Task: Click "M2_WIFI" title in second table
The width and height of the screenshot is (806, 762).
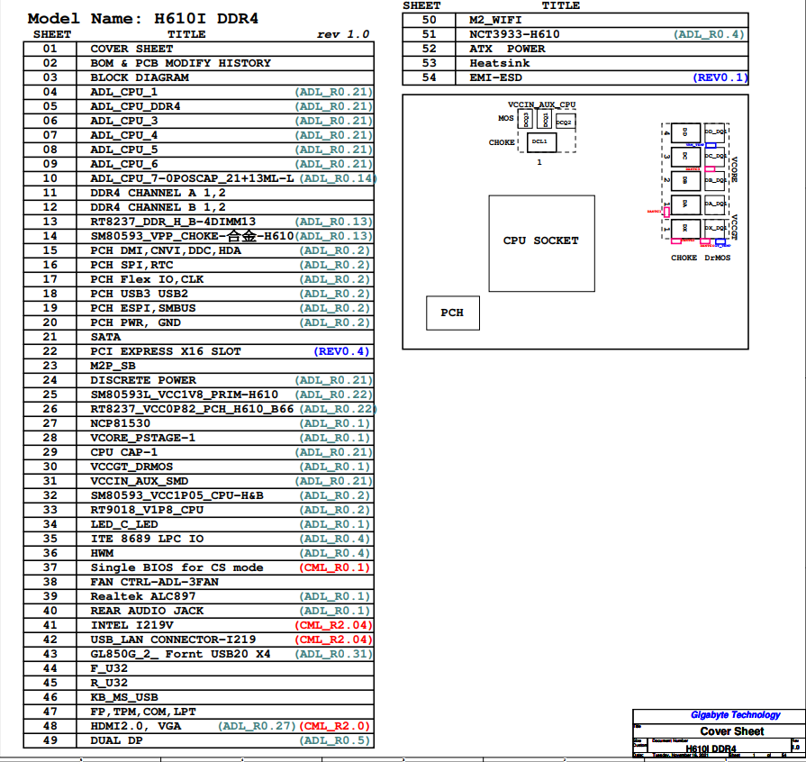Action: [495, 20]
